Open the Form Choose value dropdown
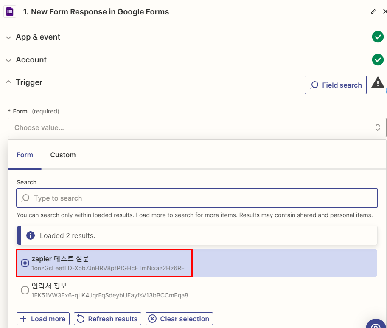The width and height of the screenshot is (387, 328). pyautogui.click(x=197, y=127)
